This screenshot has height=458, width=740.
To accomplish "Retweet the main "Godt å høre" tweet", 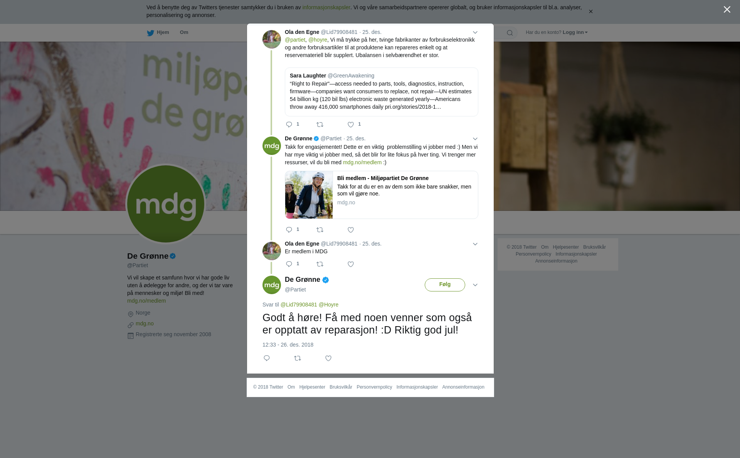I will coord(298,358).
